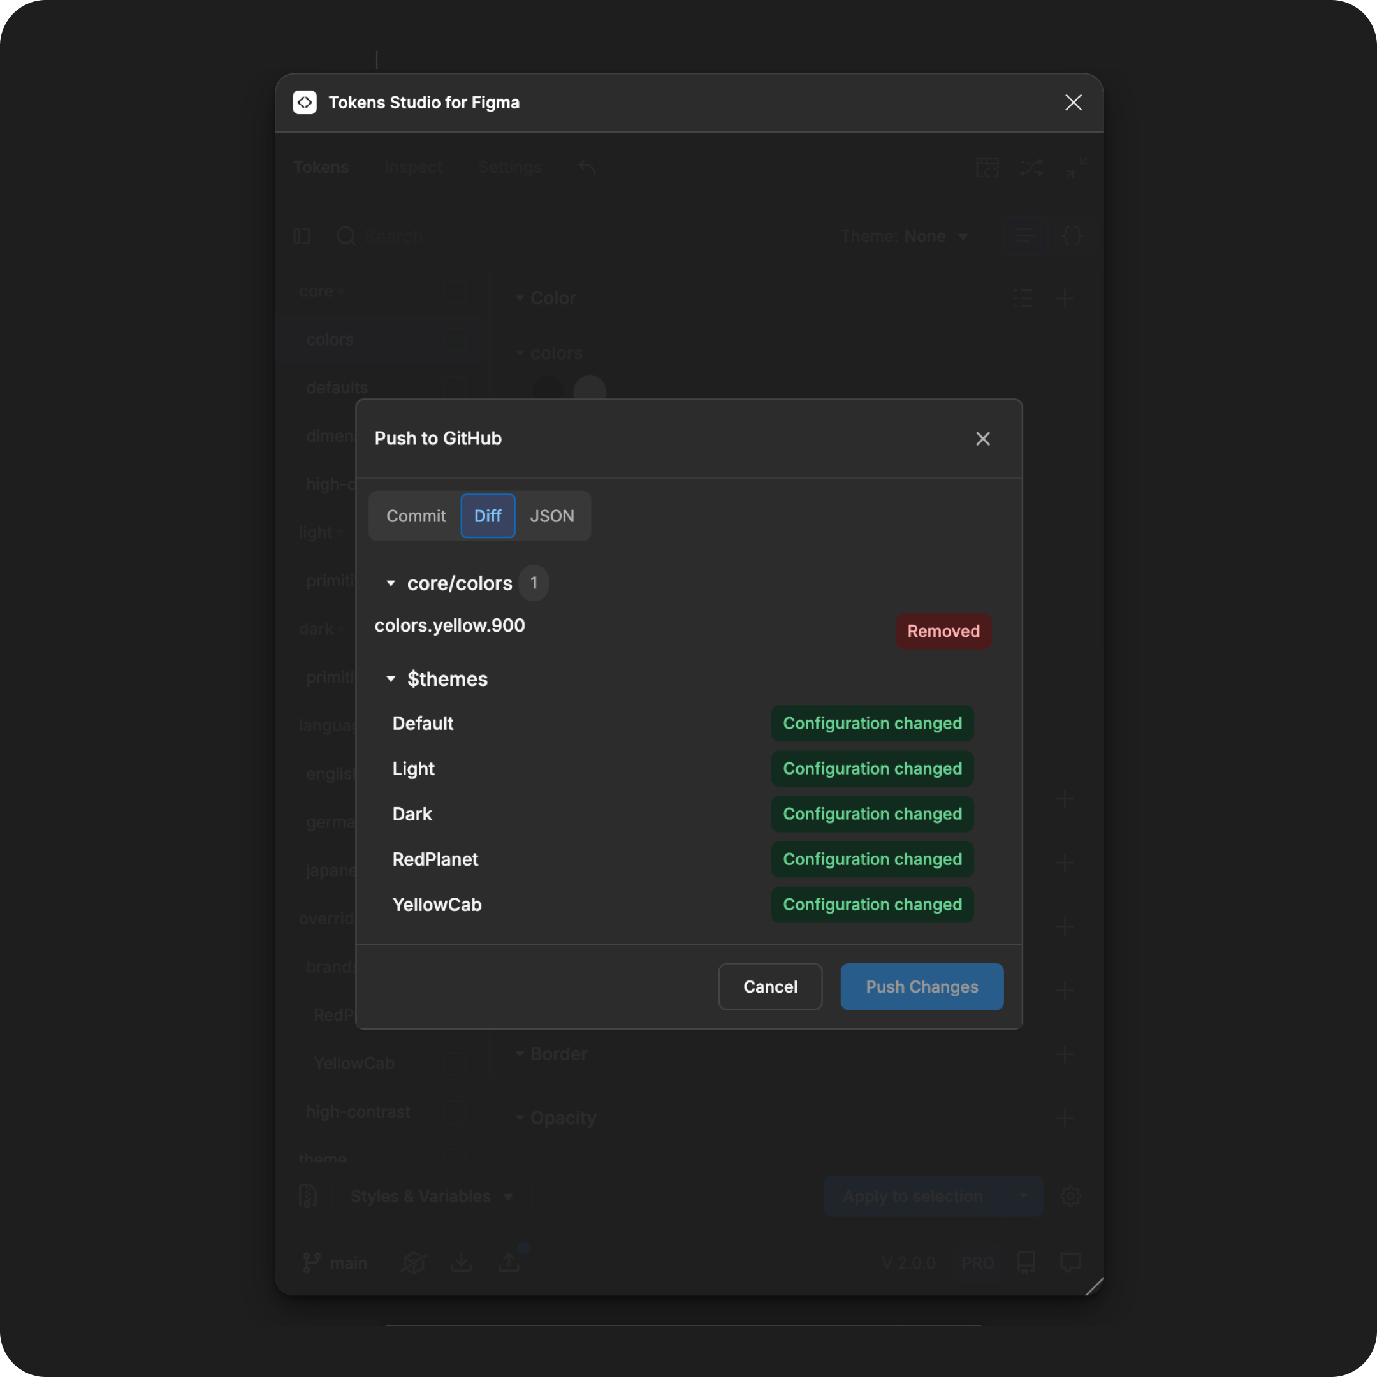Viewport: 1377px width, 1377px height.
Task: Toggle the colors token set checkbox
Action: tap(455, 339)
